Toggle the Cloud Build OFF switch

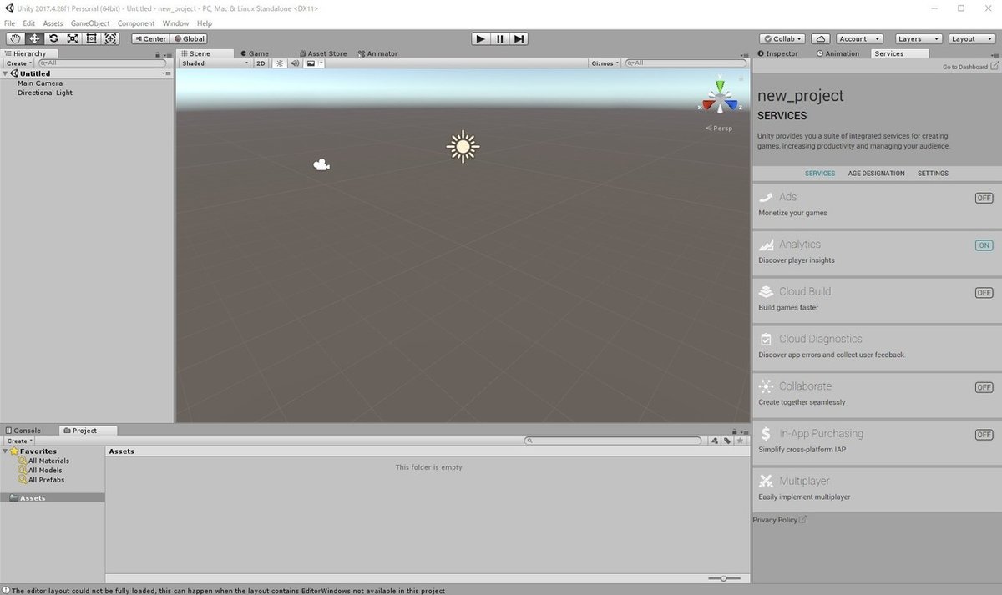click(984, 293)
